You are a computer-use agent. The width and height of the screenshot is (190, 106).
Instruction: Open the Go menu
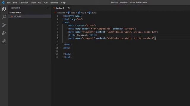click(39, 3)
